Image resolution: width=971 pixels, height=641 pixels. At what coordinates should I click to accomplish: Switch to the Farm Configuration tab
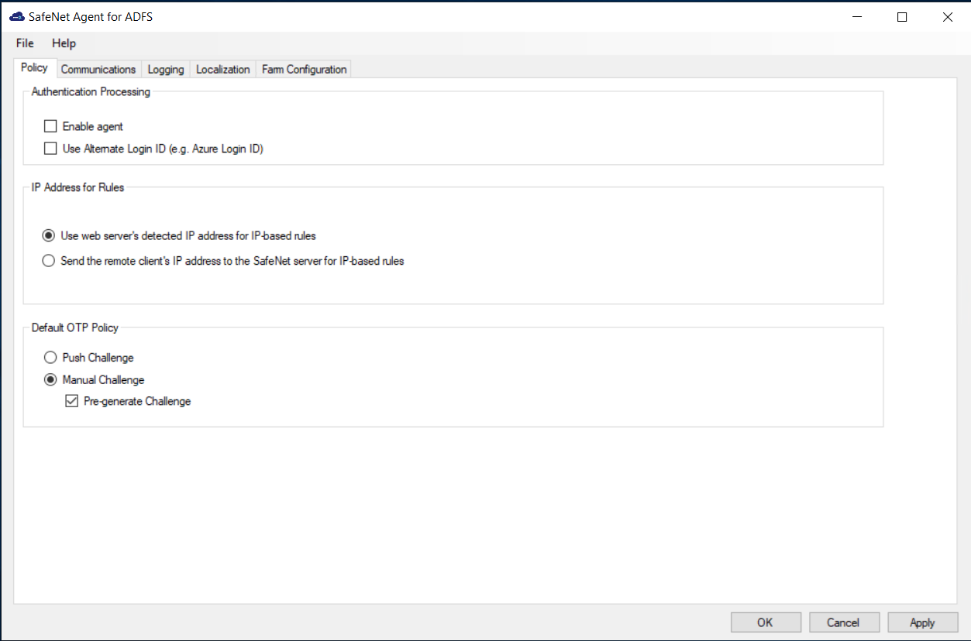click(x=304, y=70)
